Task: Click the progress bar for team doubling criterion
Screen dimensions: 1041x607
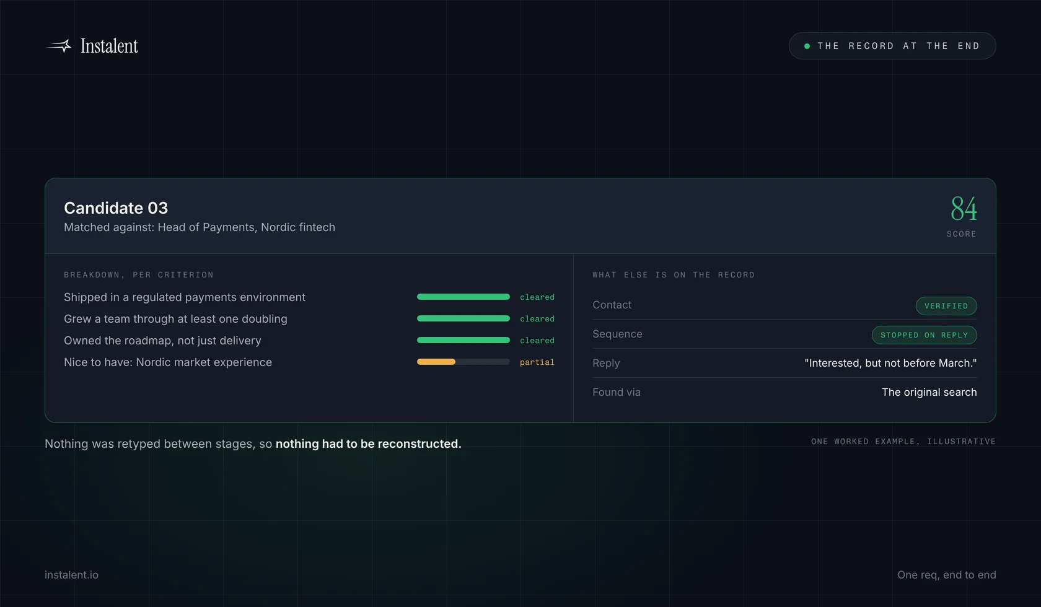Action: pos(463,319)
